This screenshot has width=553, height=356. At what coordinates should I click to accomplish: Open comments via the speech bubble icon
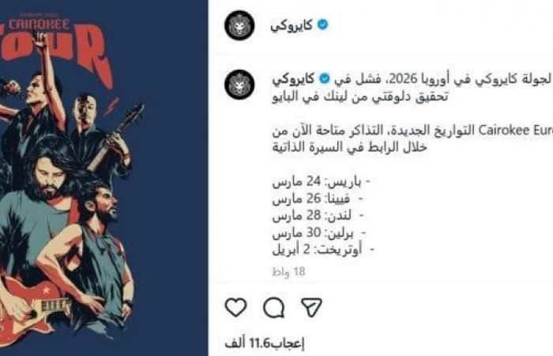point(274,307)
